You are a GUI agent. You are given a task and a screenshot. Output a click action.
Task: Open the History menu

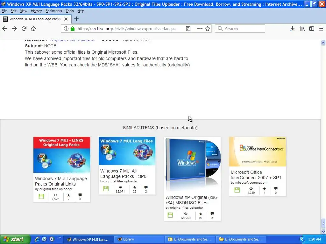(36, 11)
